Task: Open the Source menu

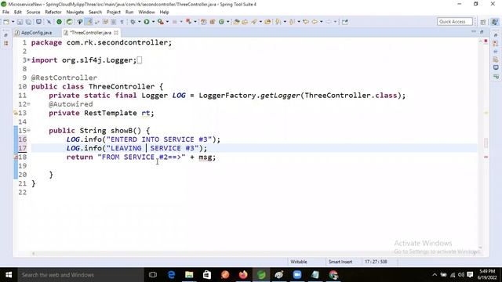Action: click(33, 13)
